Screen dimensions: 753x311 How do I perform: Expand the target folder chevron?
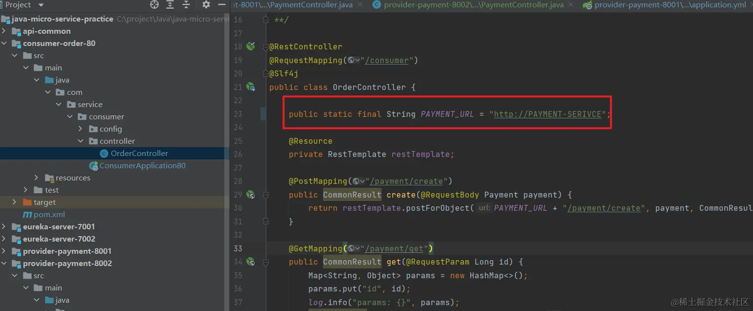[15, 202]
